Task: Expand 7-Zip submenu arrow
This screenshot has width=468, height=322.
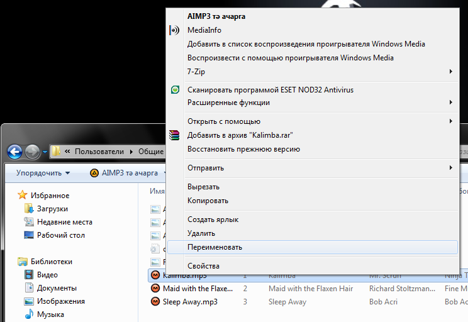Action: pyautogui.click(x=450, y=71)
